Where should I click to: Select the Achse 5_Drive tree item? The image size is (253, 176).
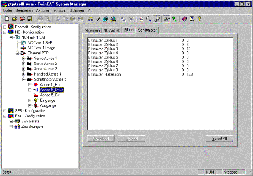52,90
